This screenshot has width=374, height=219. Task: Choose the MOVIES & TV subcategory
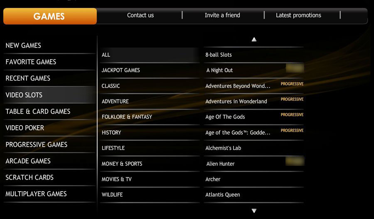[x=117, y=179]
